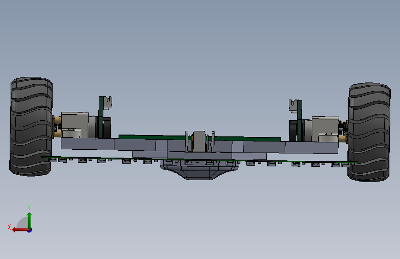Select the right upright green encoder board
Image resolution: width=400 pixels, height=259 pixels.
coord(299,121)
